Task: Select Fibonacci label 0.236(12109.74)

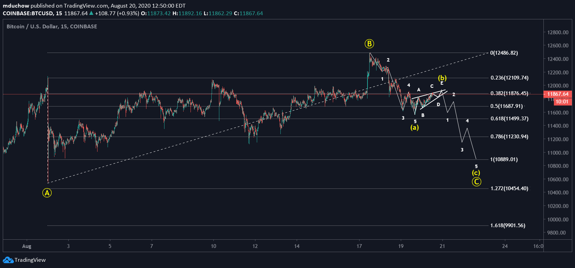Action: click(x=509, y=78)
